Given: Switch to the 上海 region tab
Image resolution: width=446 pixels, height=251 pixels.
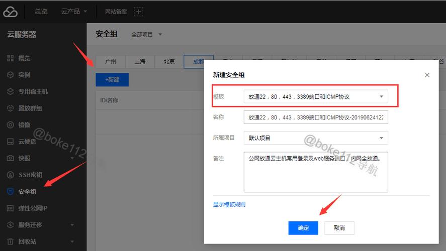Looking at the screenshot, I should [x=140, y=62].
